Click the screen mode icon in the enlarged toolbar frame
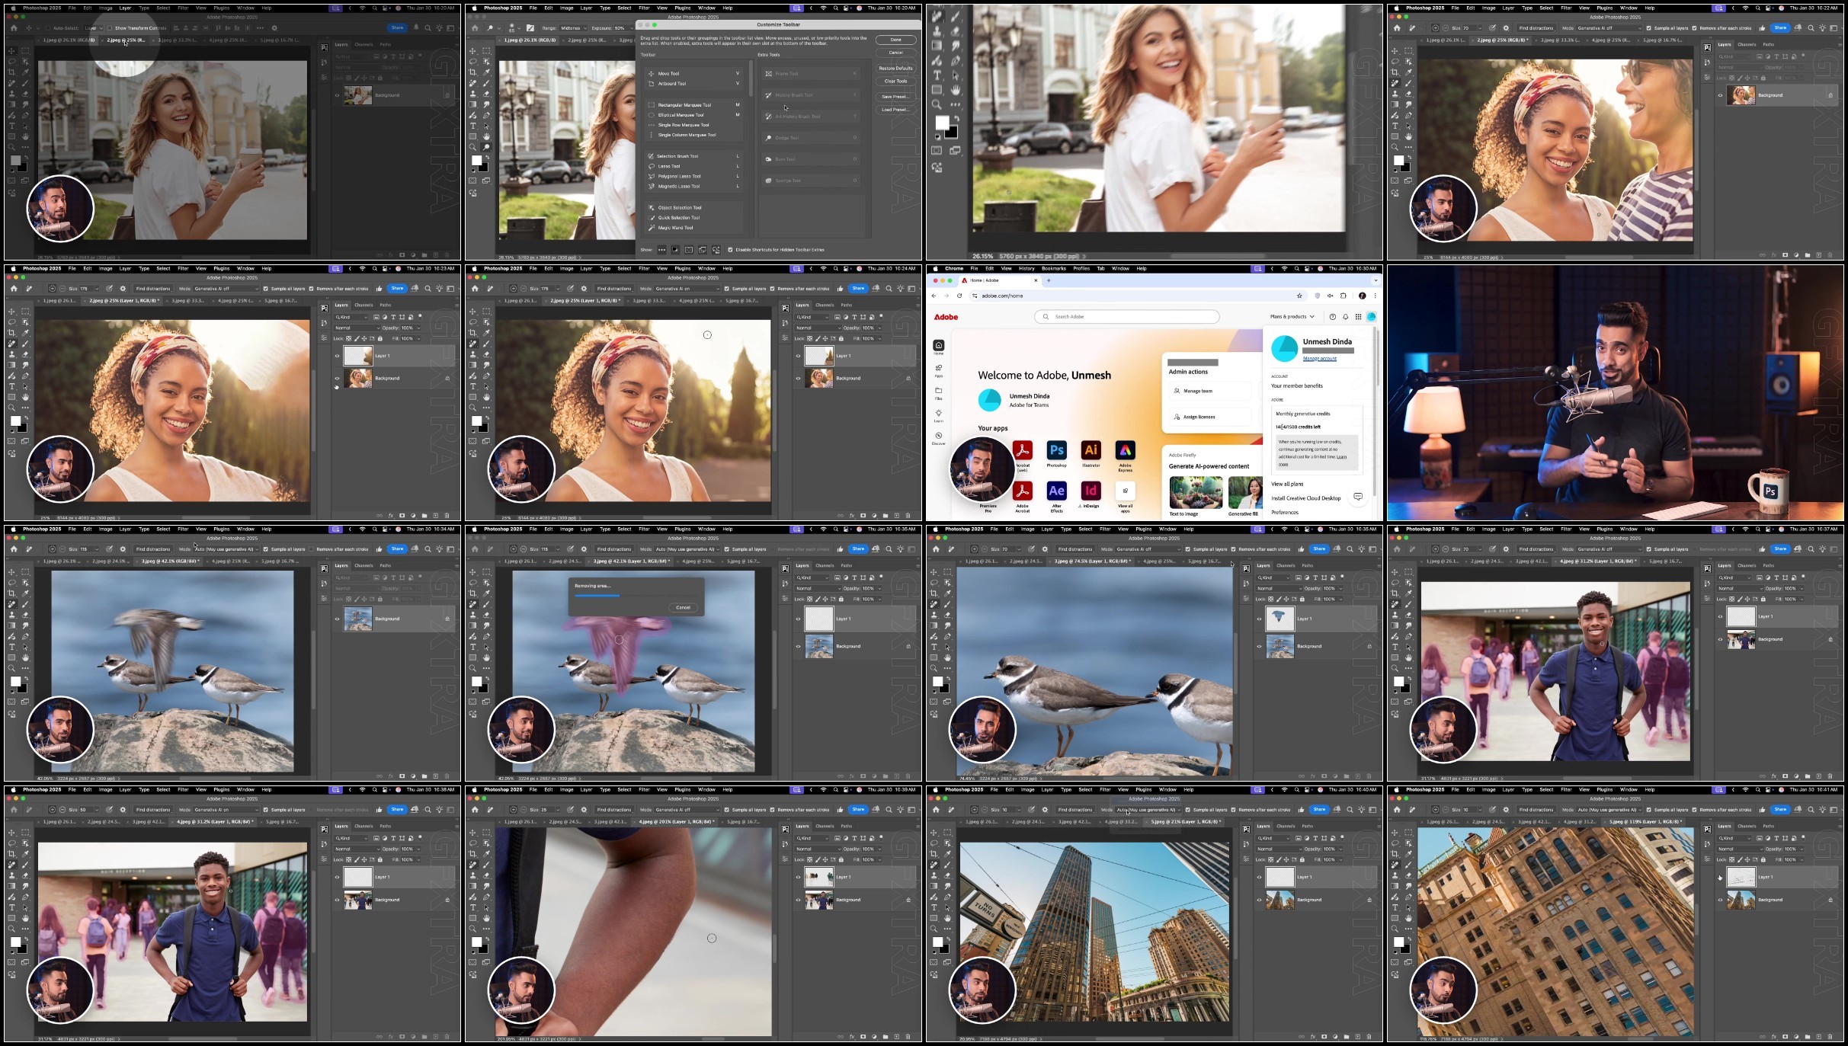Image resolution: width=1848 pixels, height=1046 pixels. tap(955, 151)
